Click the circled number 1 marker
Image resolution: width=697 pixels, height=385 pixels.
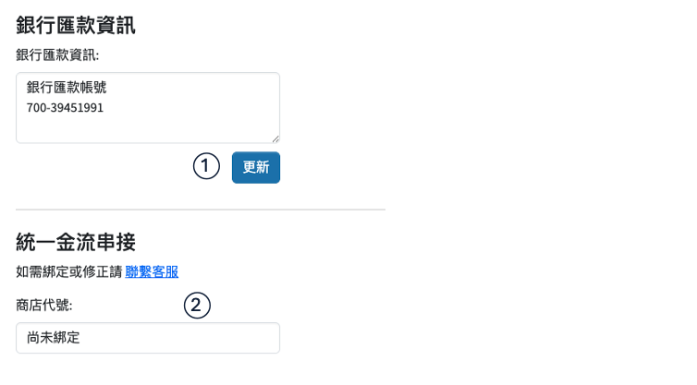click(x=206, y=167)
